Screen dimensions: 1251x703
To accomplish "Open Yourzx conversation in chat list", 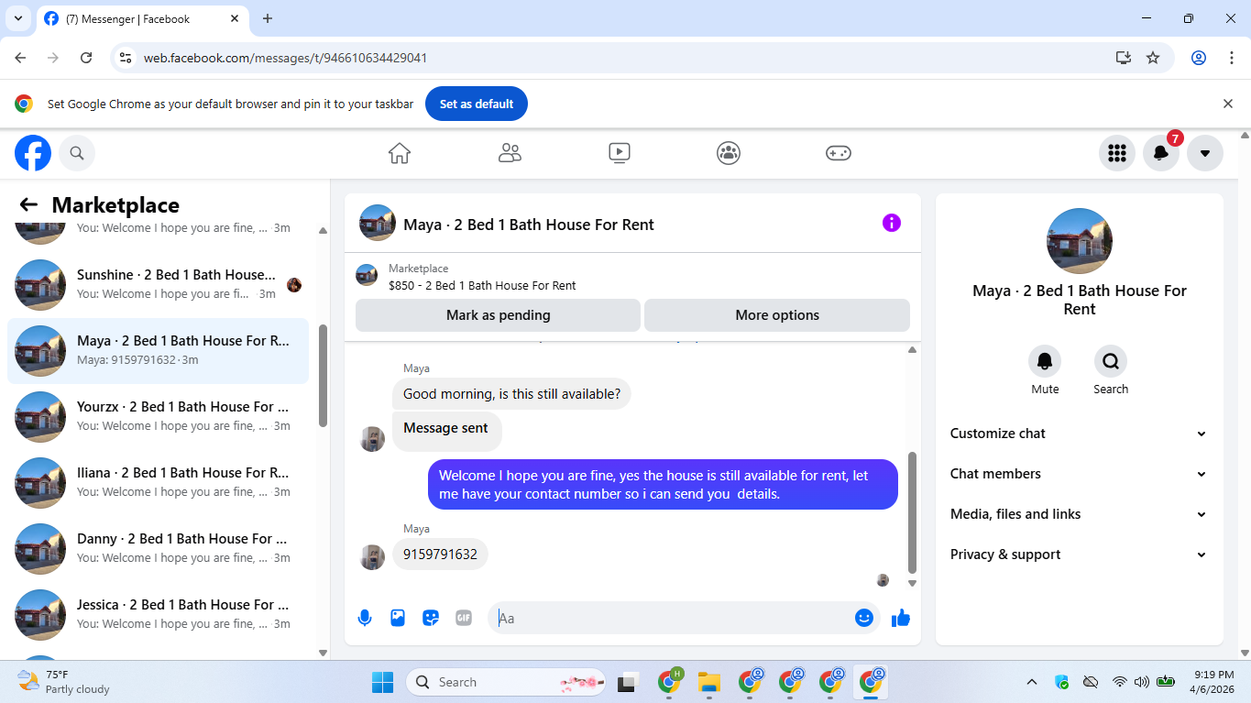I will click(158, 416).
